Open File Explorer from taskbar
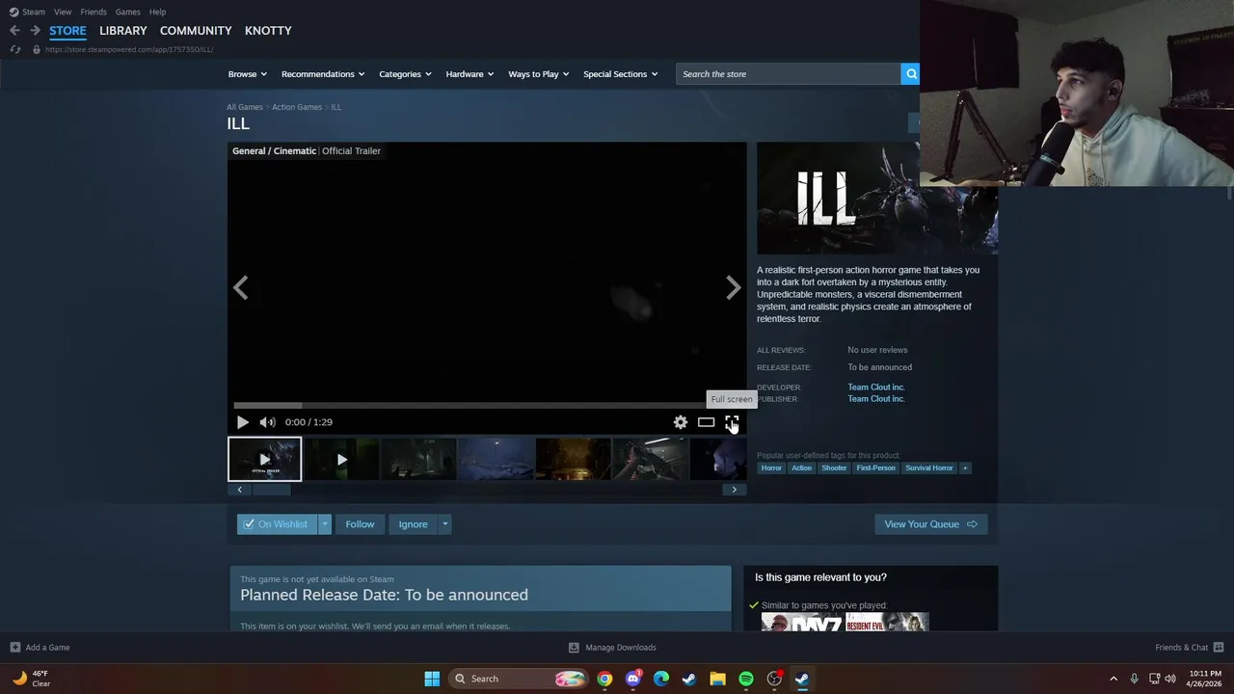 pyautogui.click(x=717, y=679)
